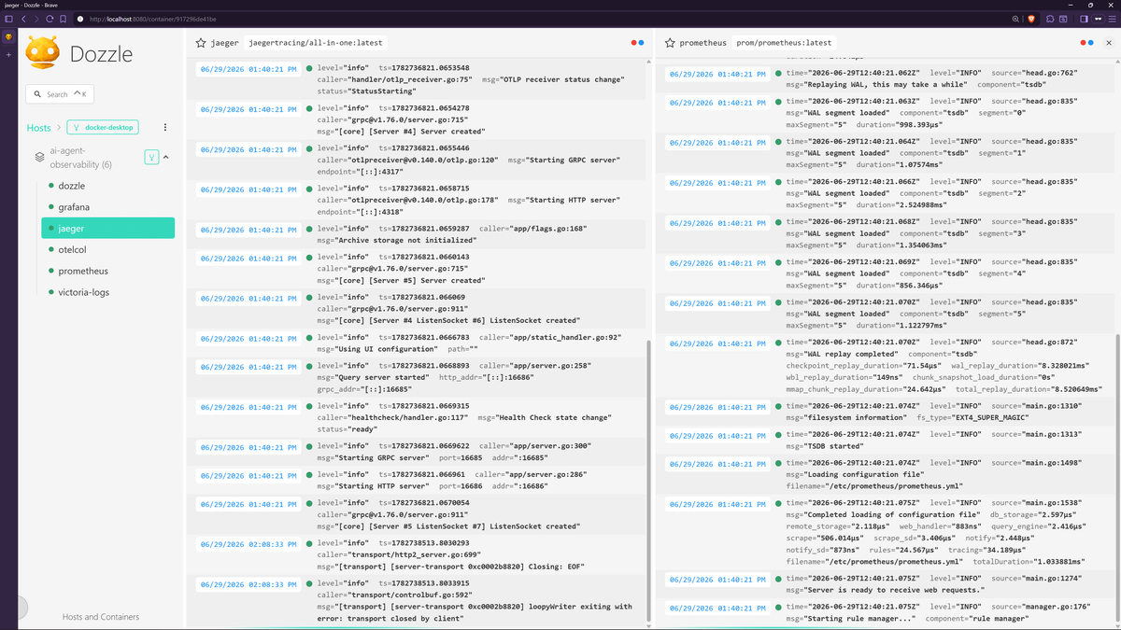
Task: Click timestamp of 'WAL replay completed' log
Action: coord(717,343)
